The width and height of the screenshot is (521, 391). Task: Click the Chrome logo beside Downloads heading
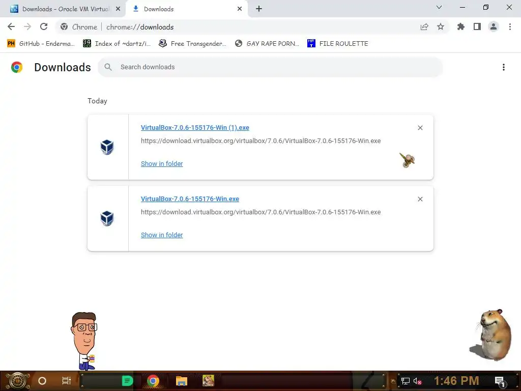pos(17,67)
